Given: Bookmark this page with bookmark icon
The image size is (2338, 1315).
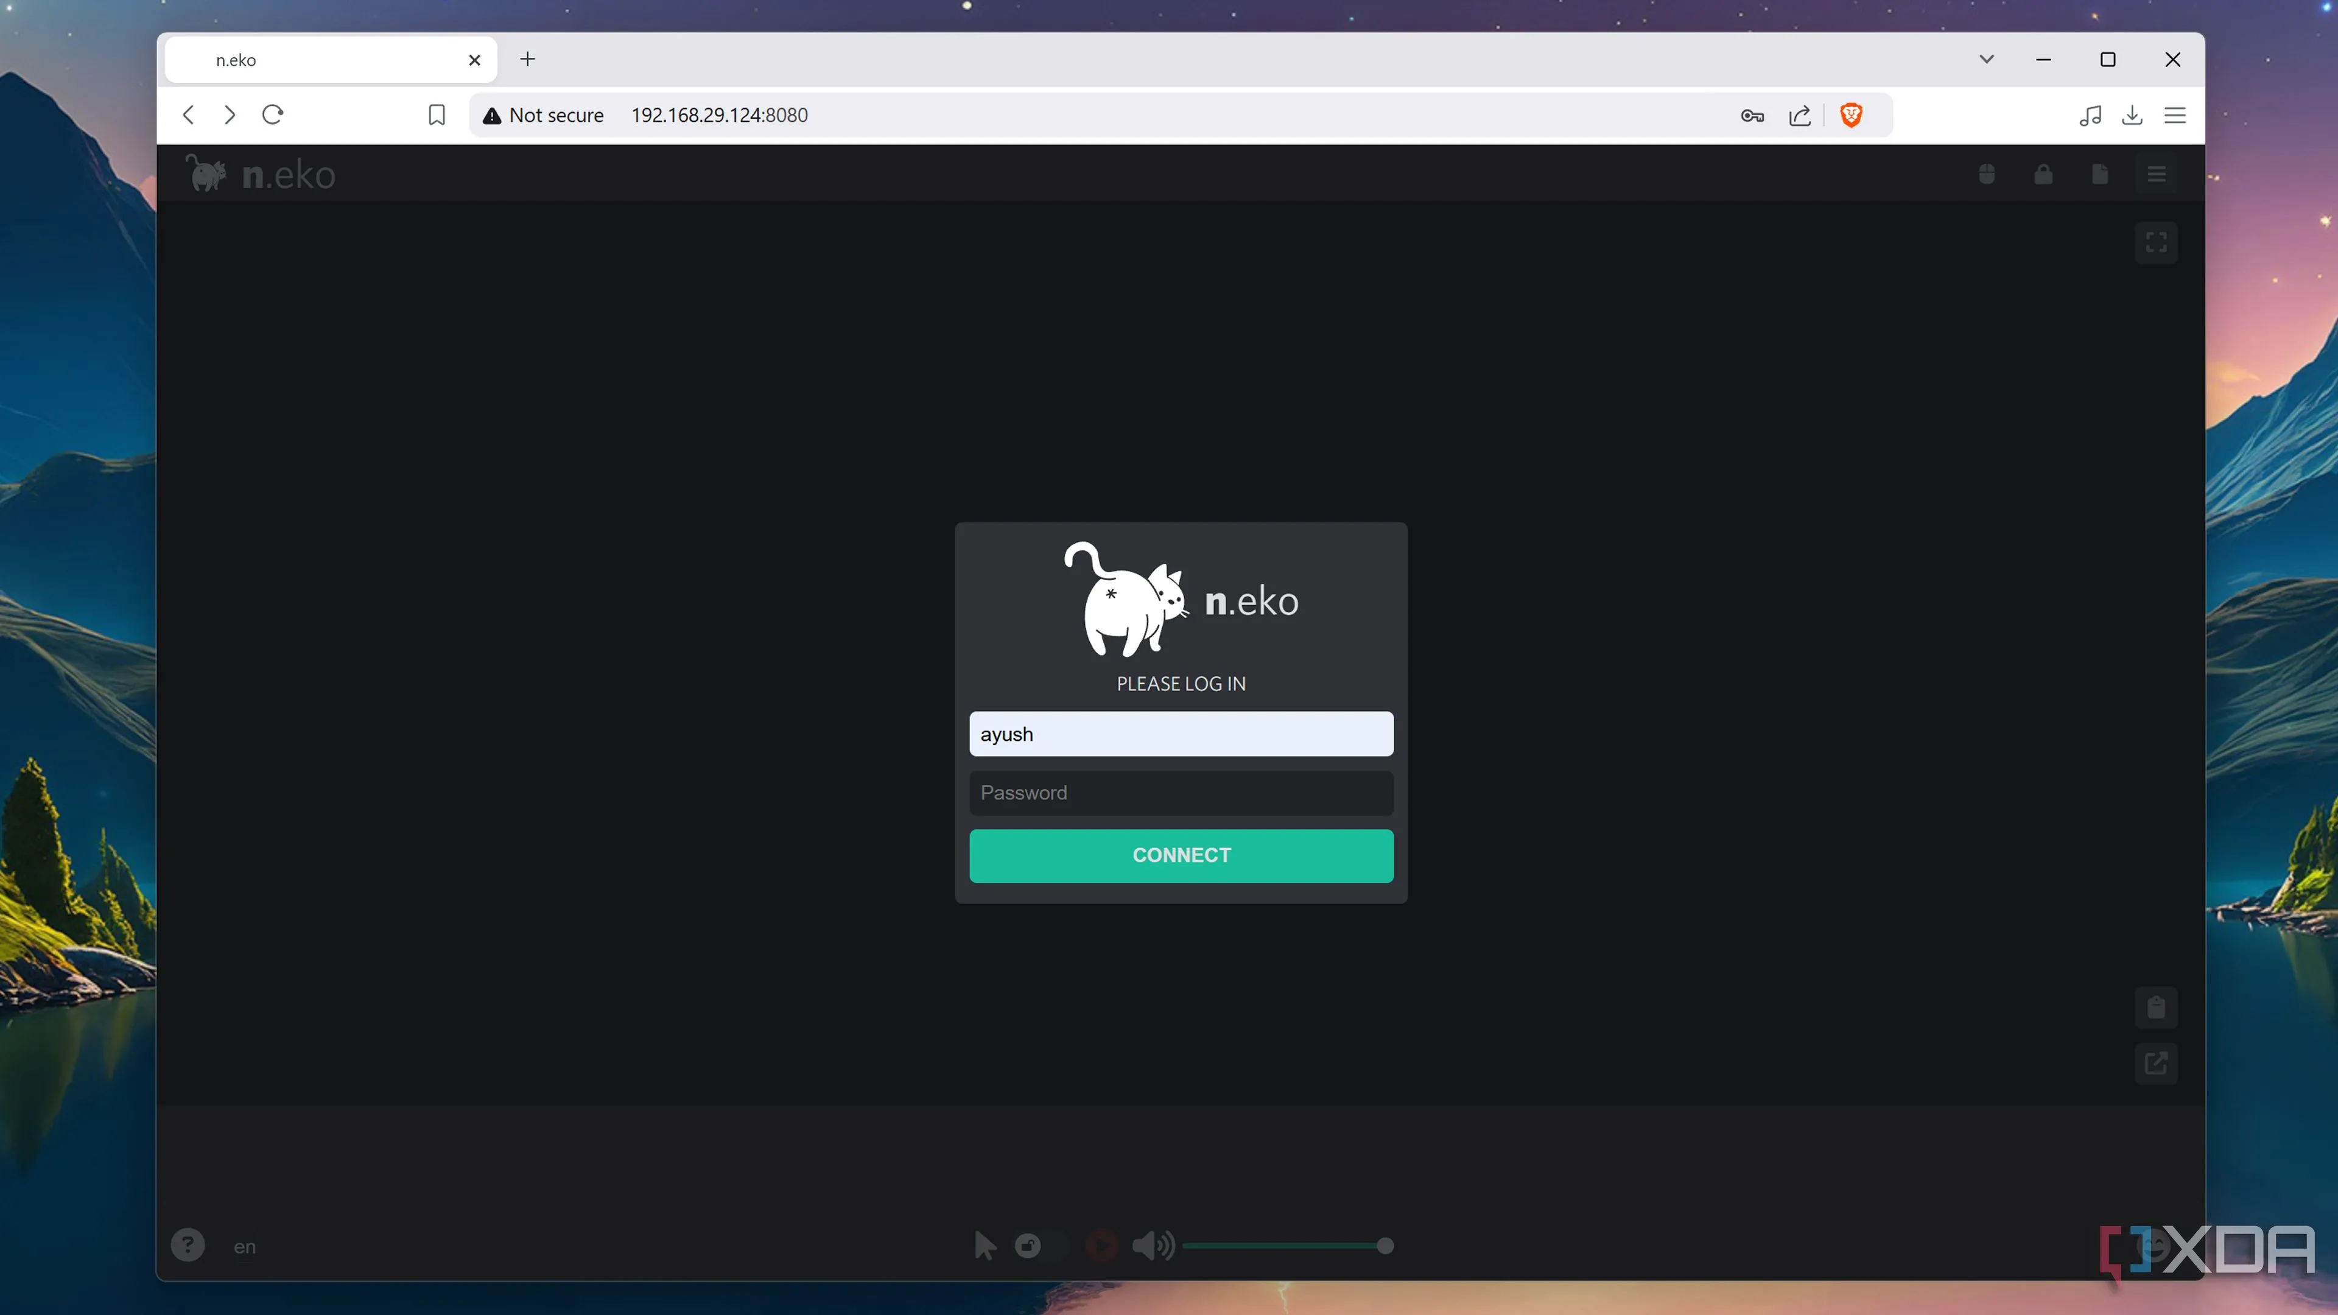Looking at the screenshot, I should (x=437, y=115).
